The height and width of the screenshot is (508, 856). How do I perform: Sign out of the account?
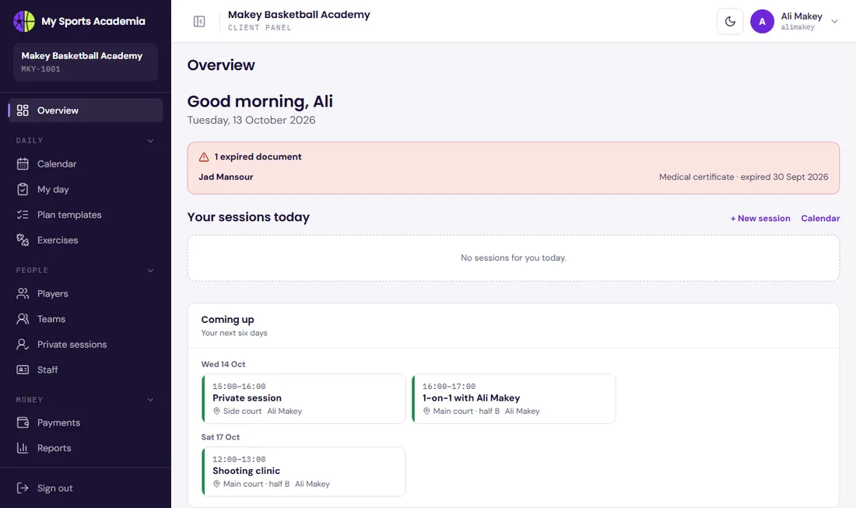click(x=86, y=488)
